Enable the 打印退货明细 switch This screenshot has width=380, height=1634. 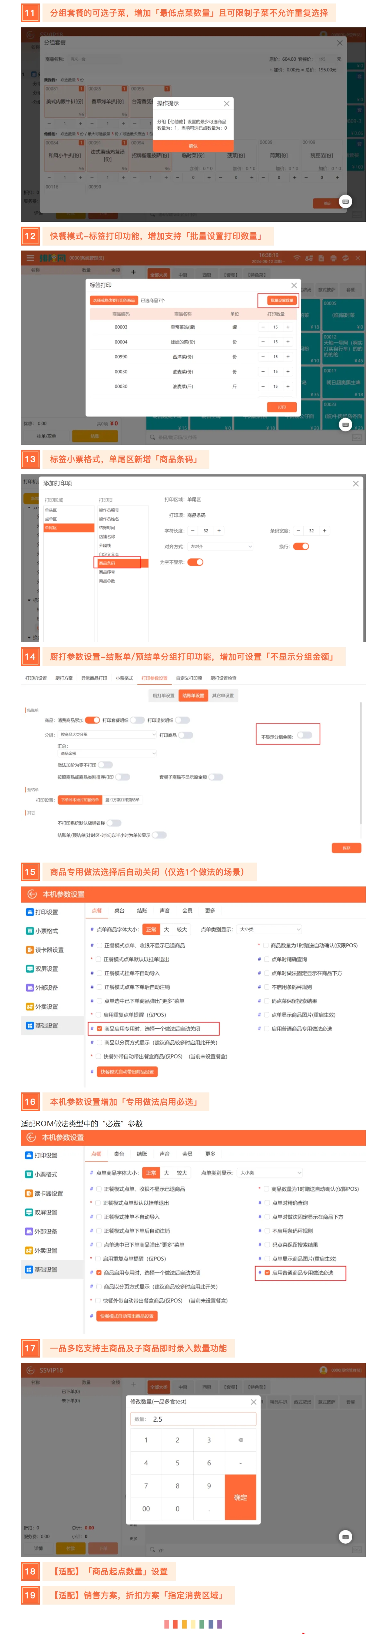click(183, 720)
